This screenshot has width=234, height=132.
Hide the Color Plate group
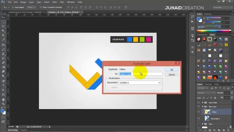199,103
